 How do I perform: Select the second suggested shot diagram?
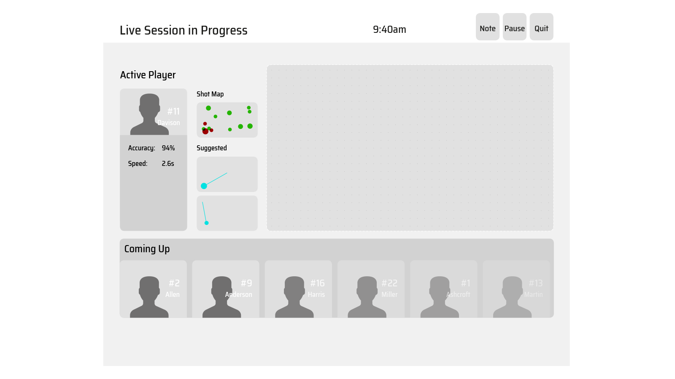tap(227, 213)
